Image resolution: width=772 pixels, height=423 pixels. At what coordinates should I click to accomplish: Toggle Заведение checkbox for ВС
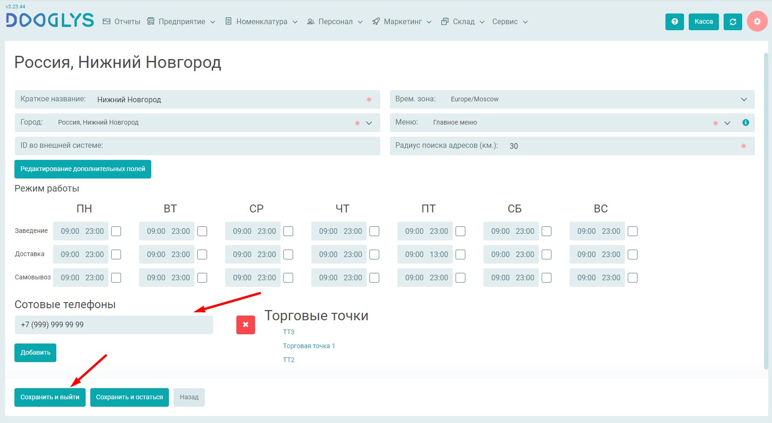[633, 231]
